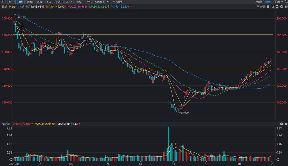This screenshot has width=288, height=166.
Task: Click the lock icon beside 前复权
Action: (268, 7)
